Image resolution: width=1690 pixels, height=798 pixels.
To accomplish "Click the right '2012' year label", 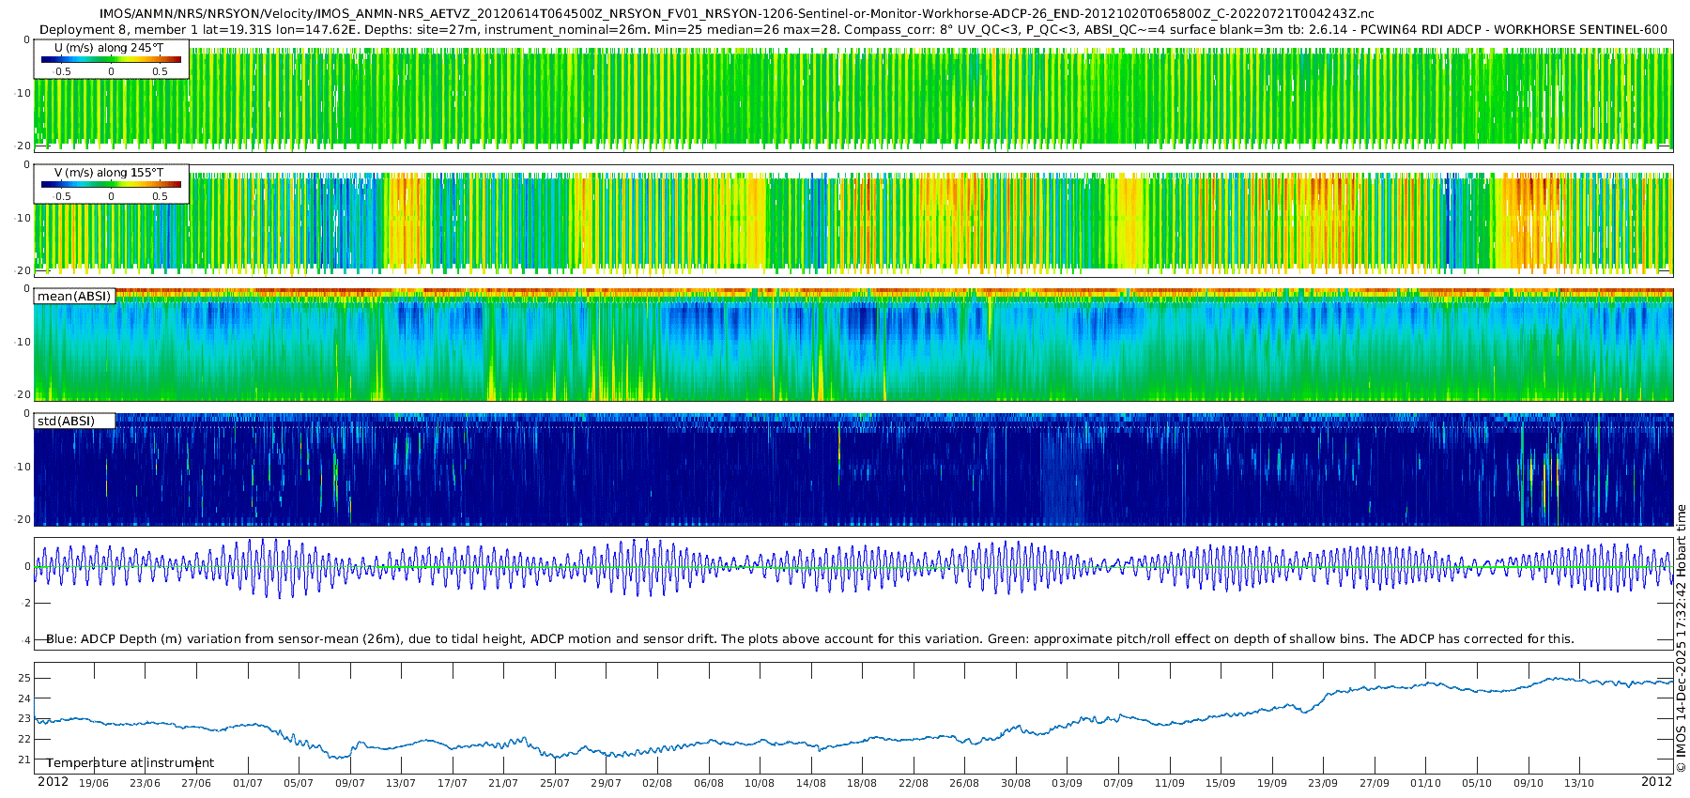I will (1656, 782).
